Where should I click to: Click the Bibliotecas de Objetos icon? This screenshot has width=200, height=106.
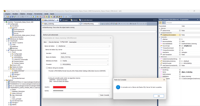pyautogui.click(x=9, y=39)
